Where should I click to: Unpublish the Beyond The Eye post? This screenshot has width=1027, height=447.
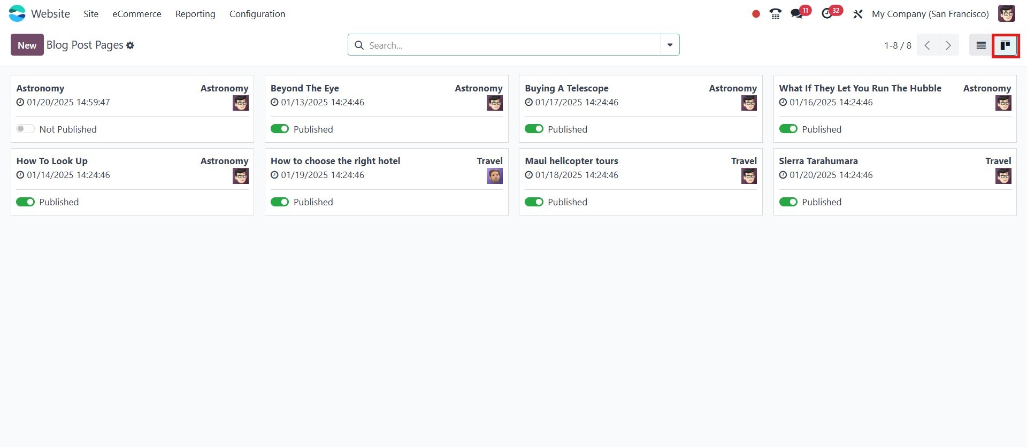(x=280, y=129)
